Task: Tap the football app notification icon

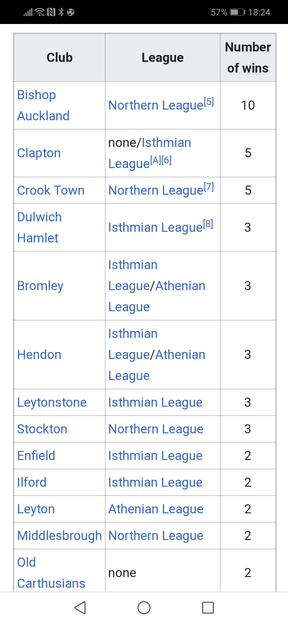Action: point(71,12)
